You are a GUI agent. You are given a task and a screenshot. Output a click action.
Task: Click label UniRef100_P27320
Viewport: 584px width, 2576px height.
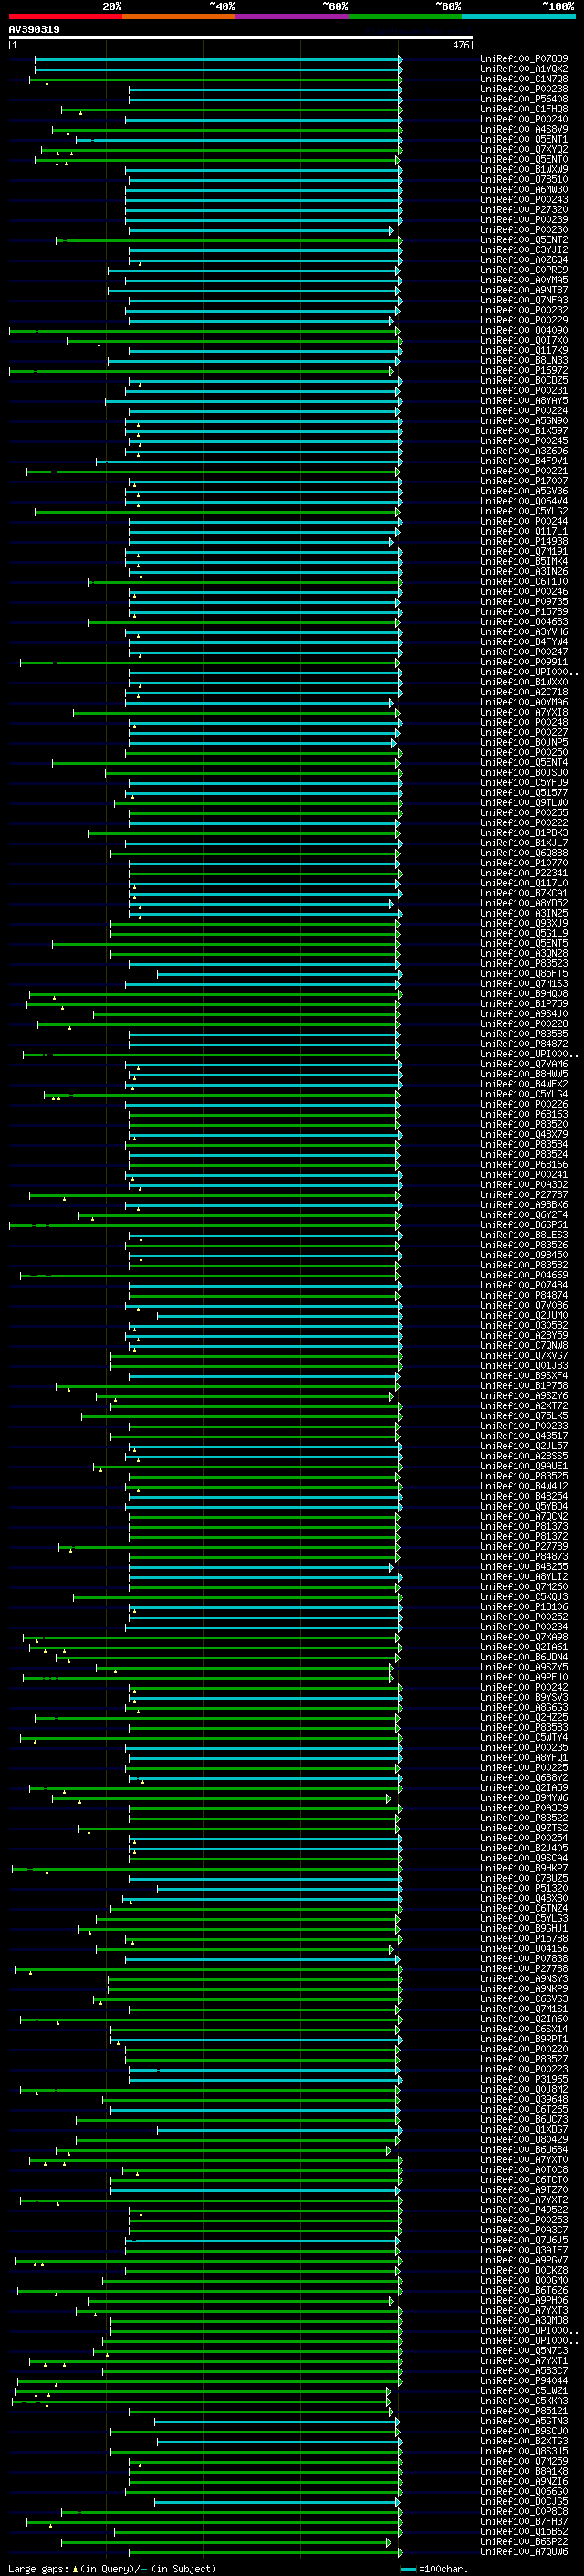[524, 209]
